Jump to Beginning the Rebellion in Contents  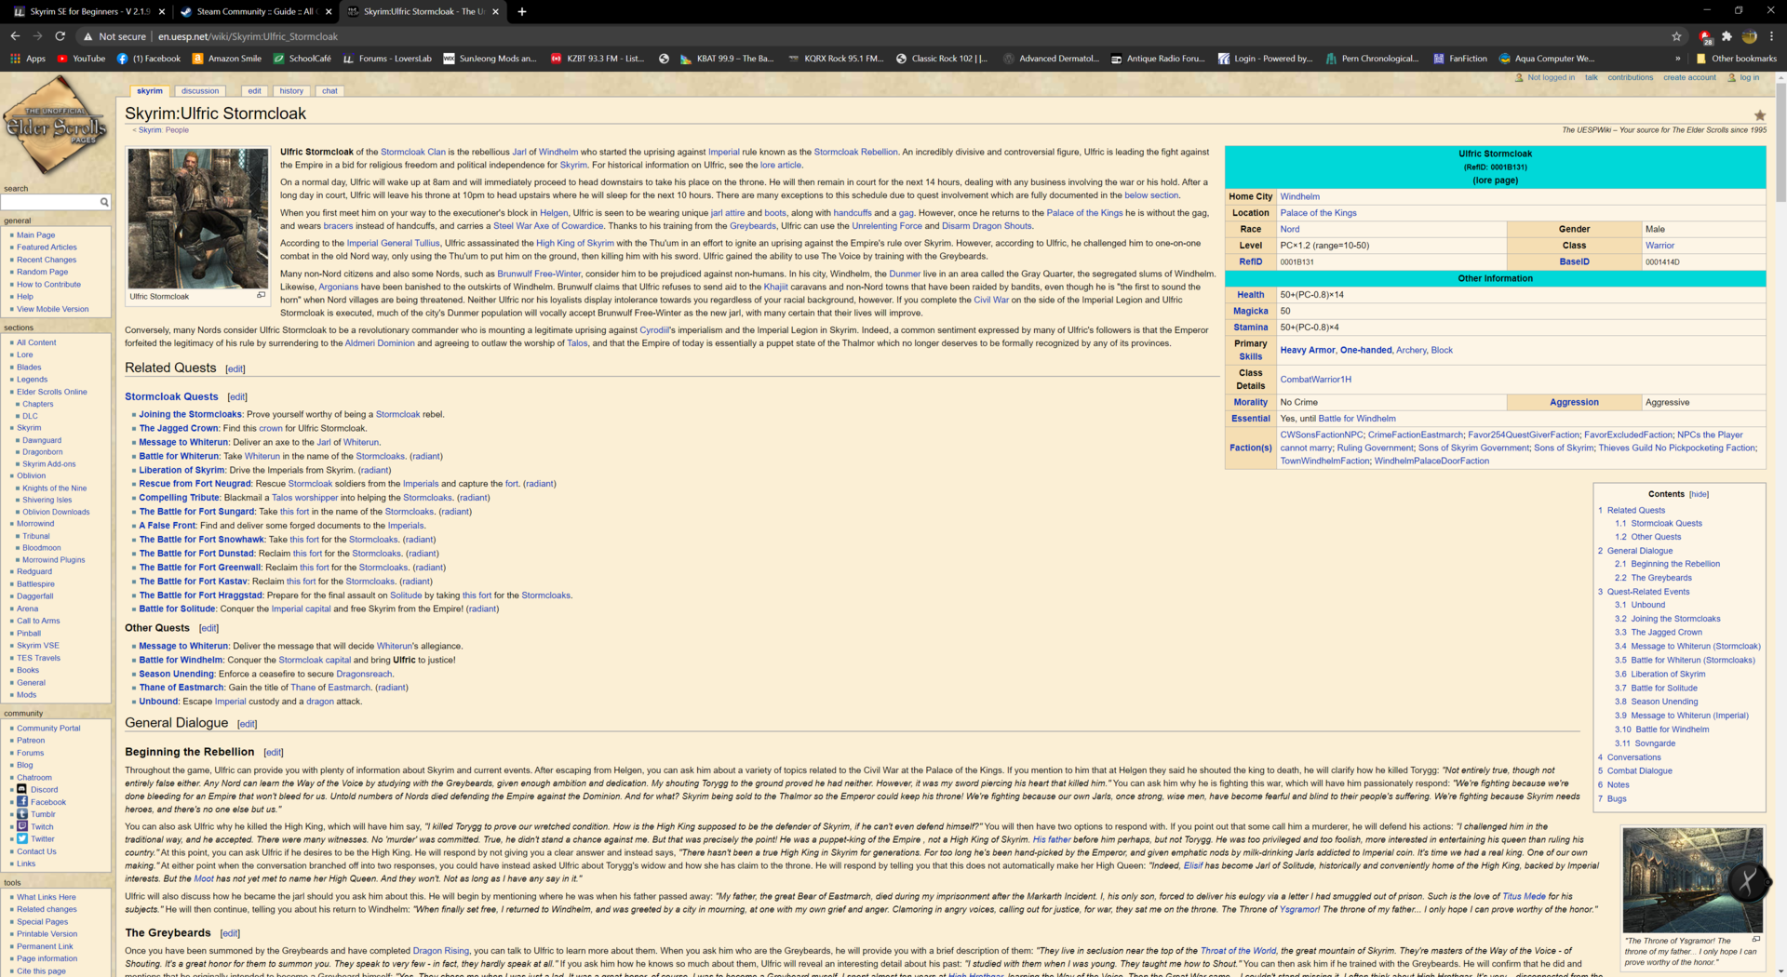(1675, 564)
